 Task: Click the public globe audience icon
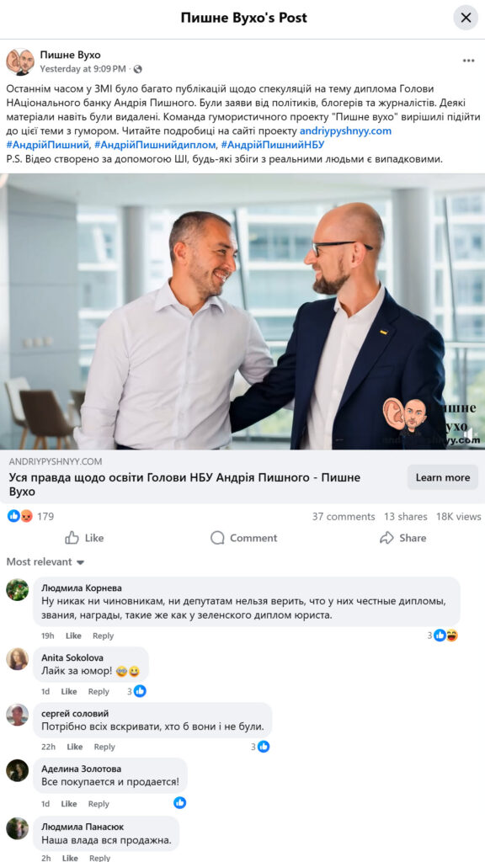[137, 69]
